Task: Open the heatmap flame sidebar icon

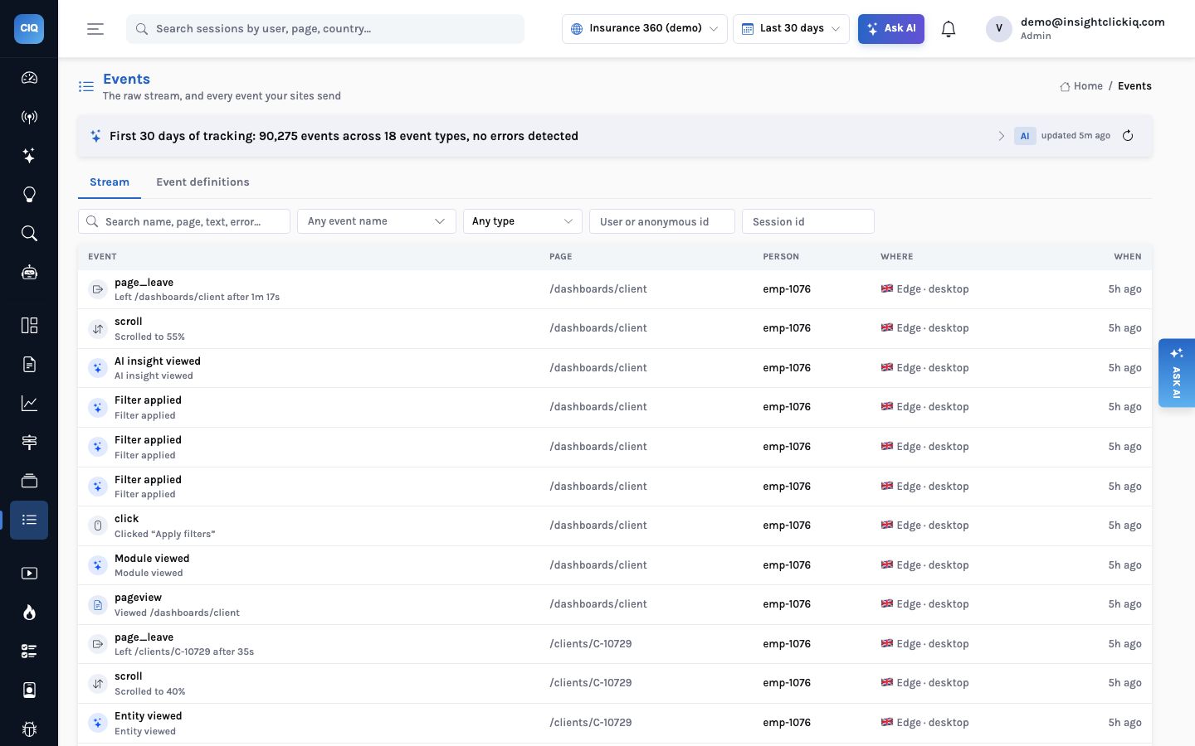Action: click(x=29, y=612)
